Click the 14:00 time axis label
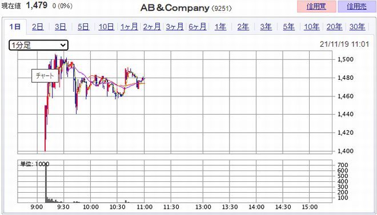 tap(256, 207)
